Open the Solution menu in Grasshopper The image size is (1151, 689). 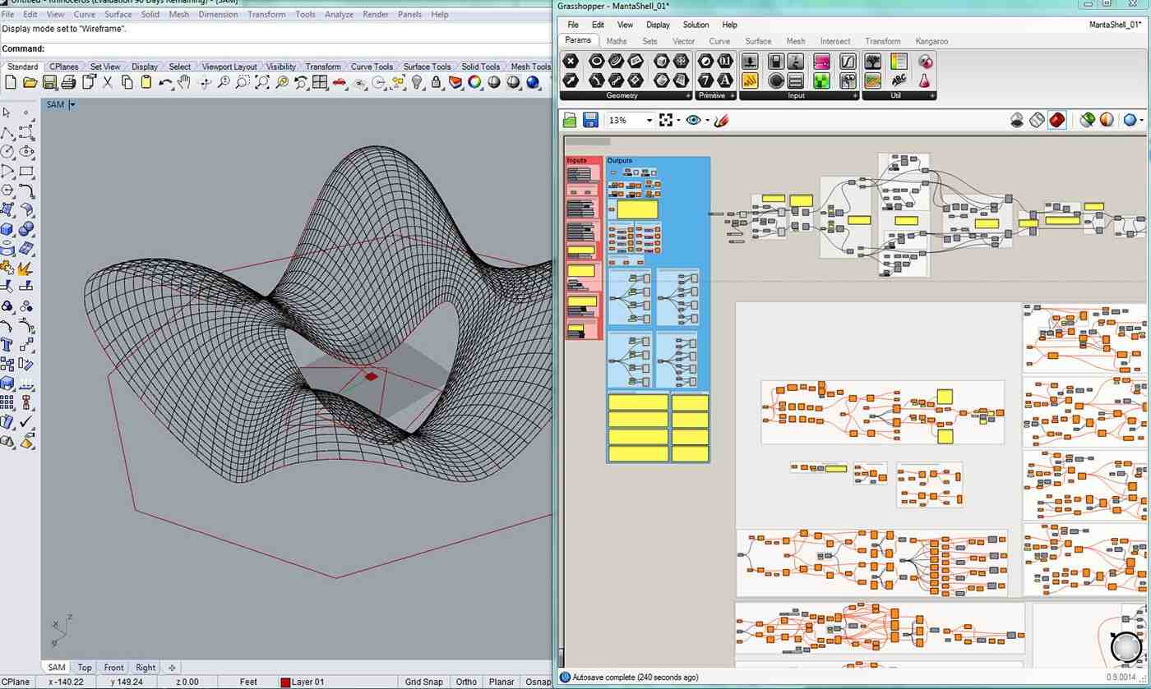pos(696,25)
